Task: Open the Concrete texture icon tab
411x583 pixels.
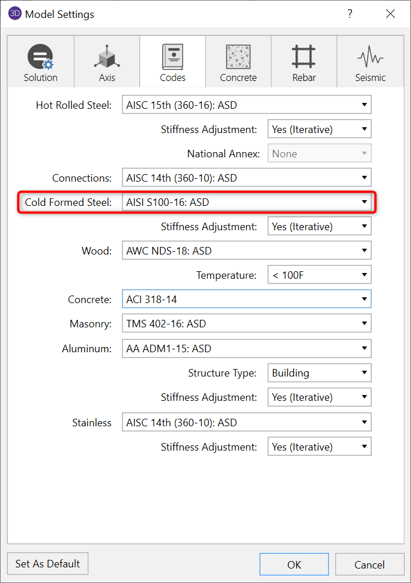Action: pos(238,57)
